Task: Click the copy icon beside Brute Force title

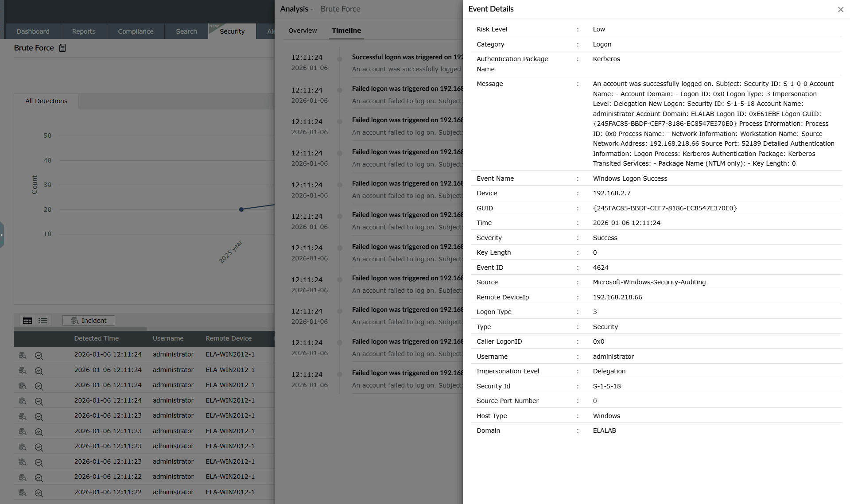Action: pyautogui.click(x=62, y=47)
